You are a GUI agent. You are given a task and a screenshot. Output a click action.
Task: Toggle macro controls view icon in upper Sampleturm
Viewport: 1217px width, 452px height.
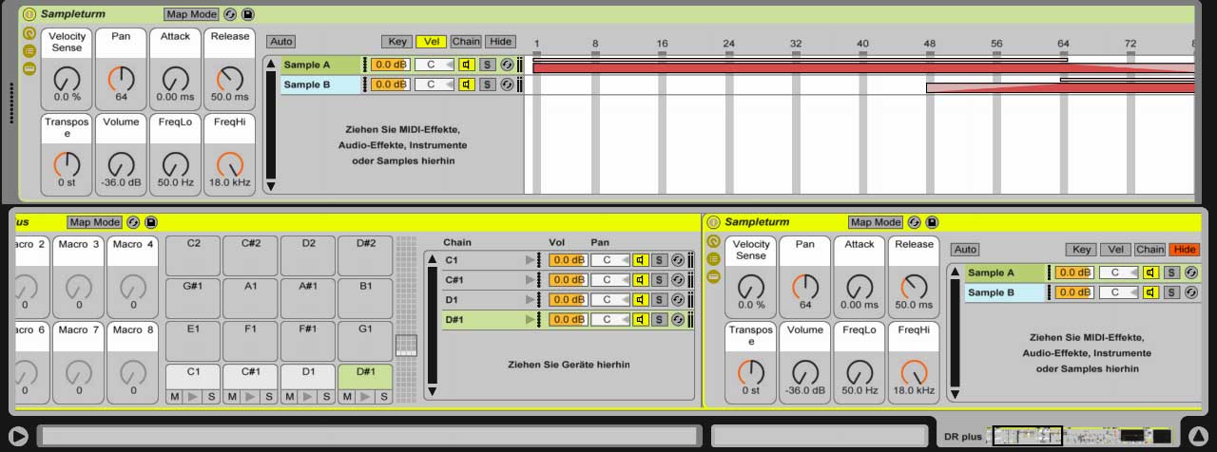[x=29, y=33]
